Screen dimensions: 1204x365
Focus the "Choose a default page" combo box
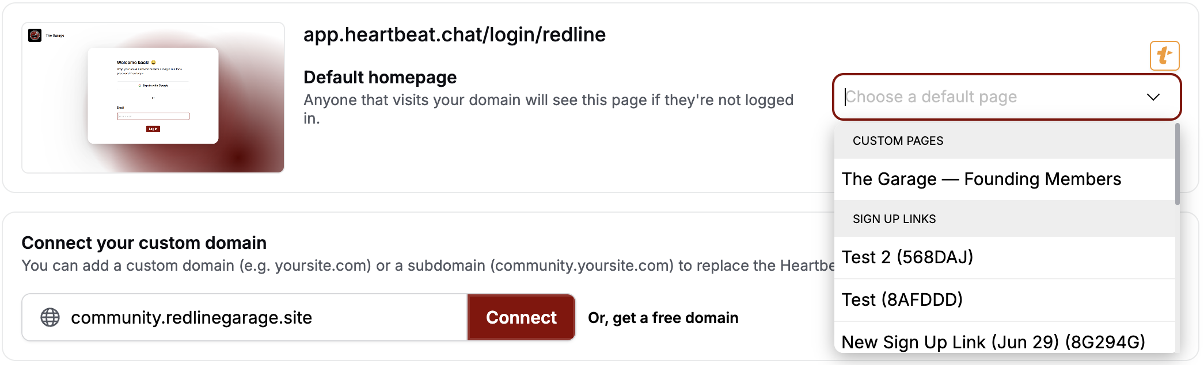tap(1007, 97)
